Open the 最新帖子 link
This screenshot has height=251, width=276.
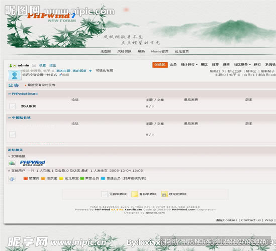(x=267, y=71)
